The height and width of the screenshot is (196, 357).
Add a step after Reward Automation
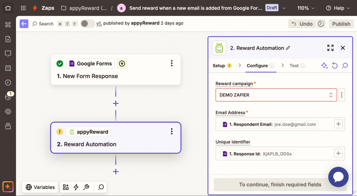point(116,172)
